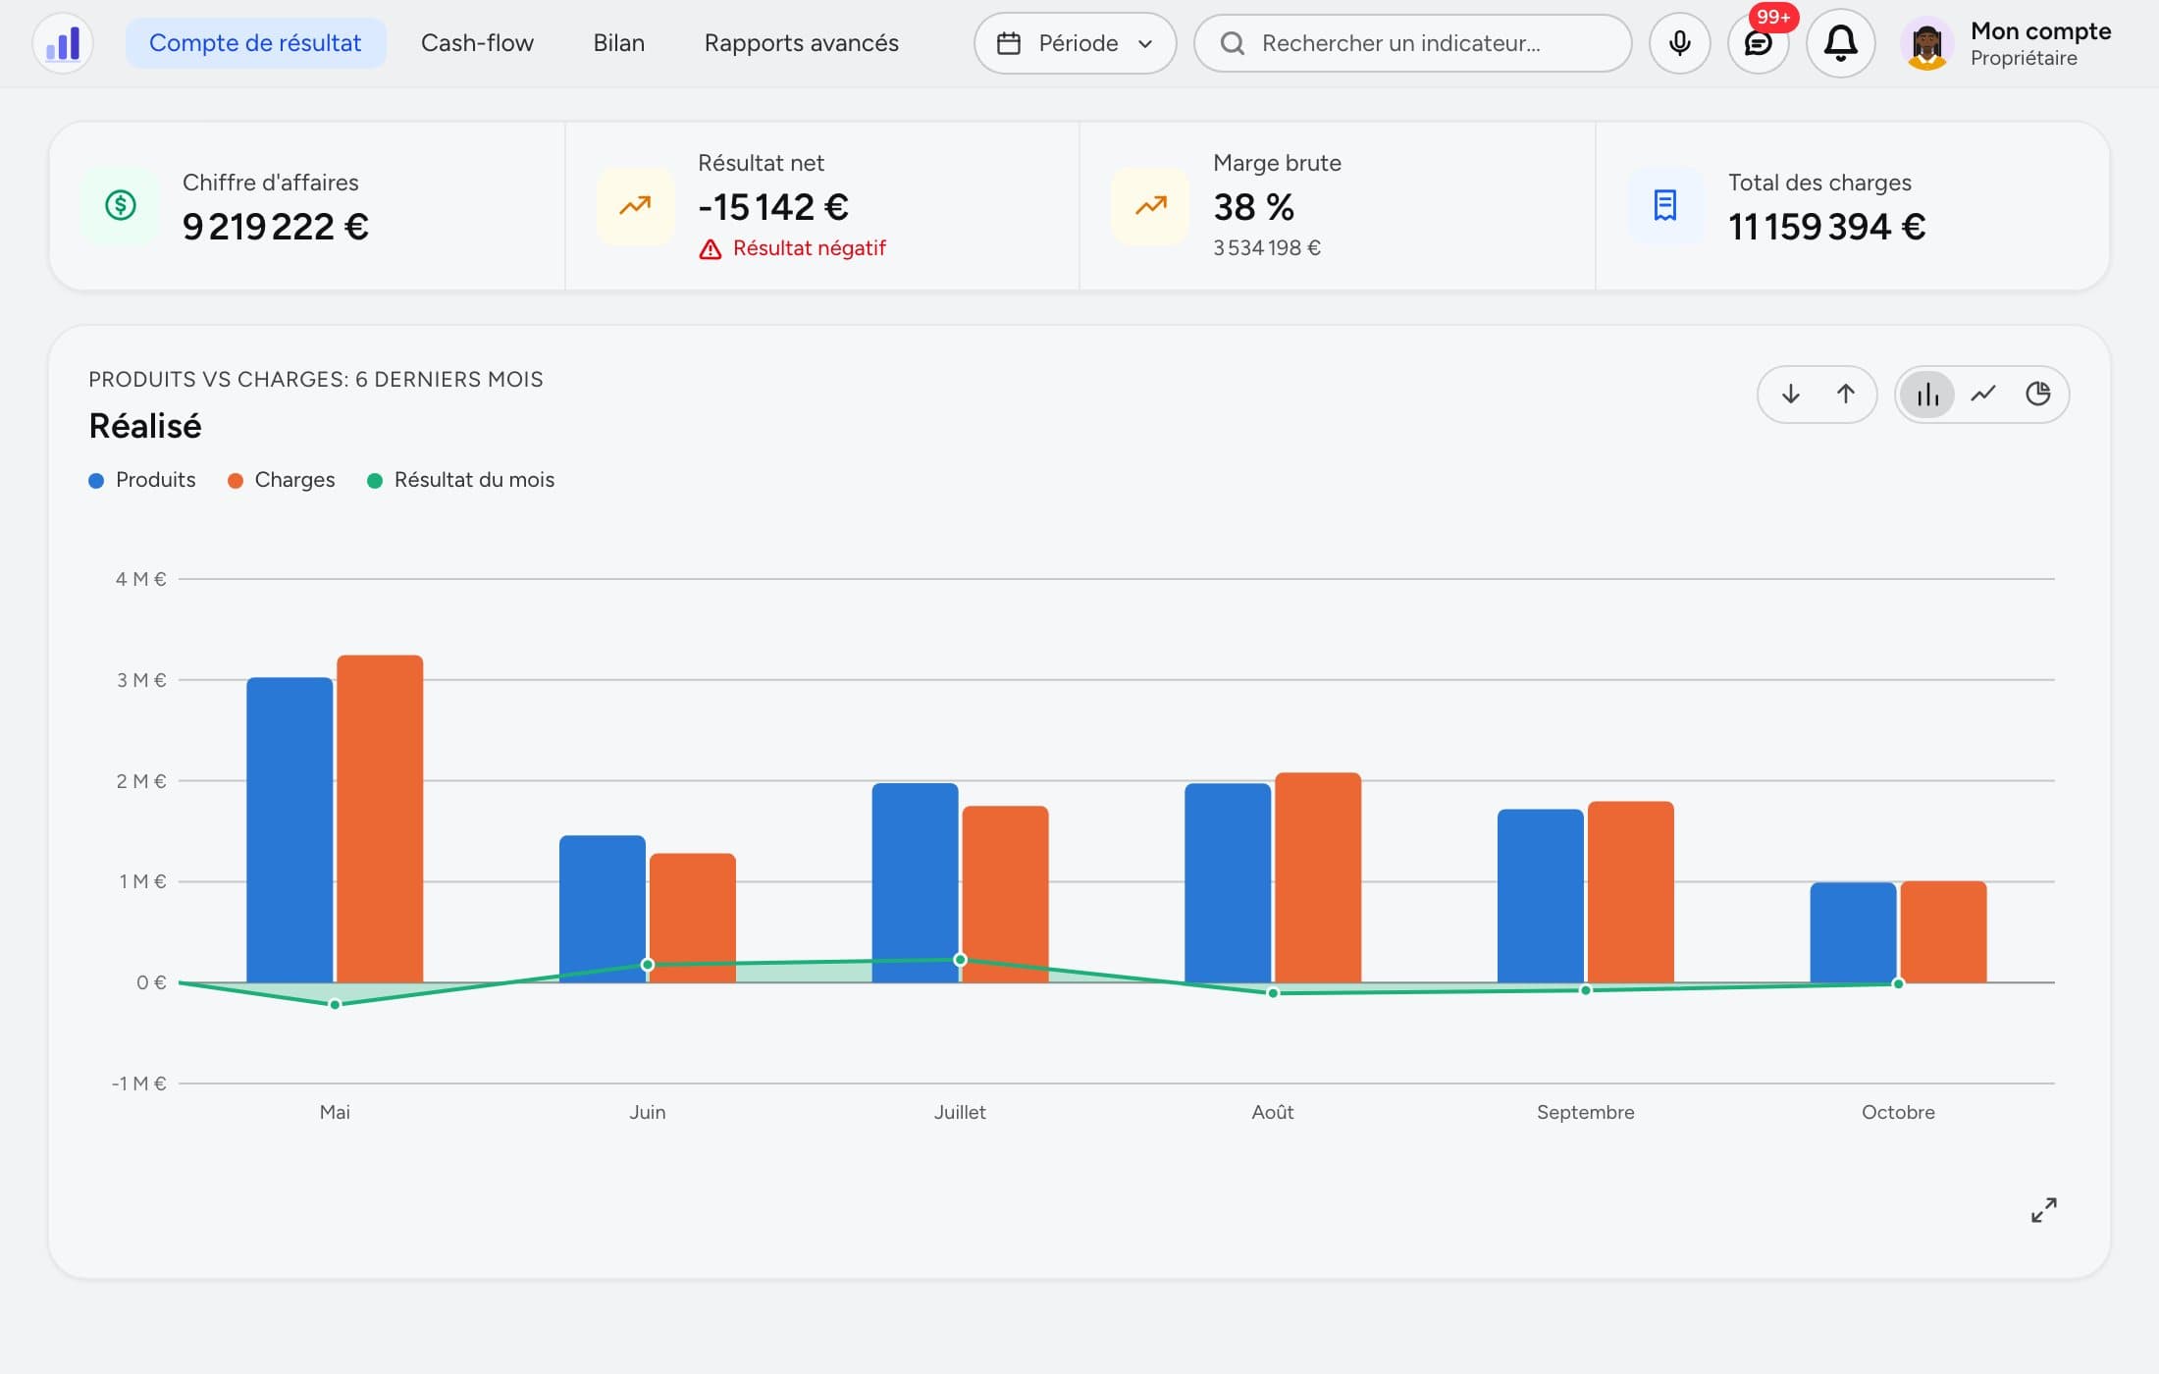Switch to bar chart view
The height and width of the screenshot is (1374, 2159).
(1927, 394)
